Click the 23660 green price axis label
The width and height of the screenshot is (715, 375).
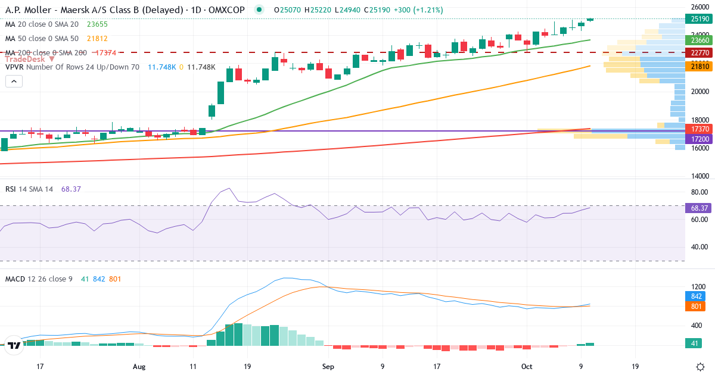click(700, 40)
